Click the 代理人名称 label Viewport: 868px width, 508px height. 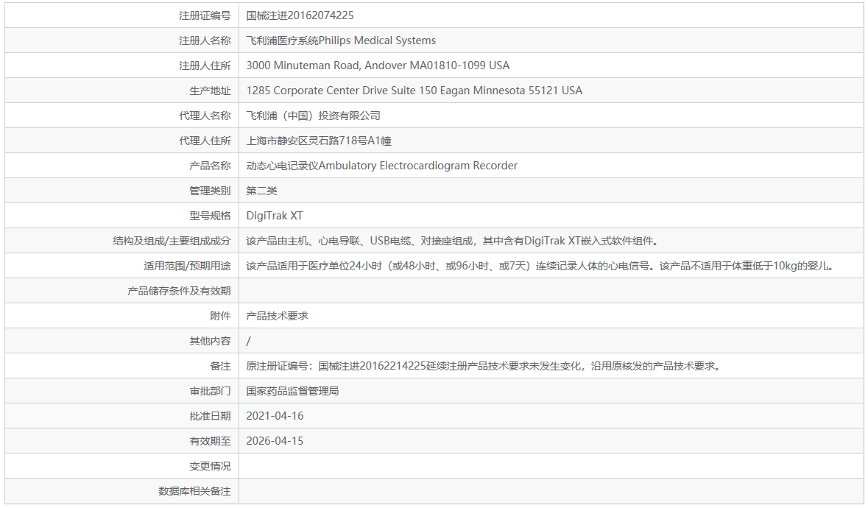tap(205, 116)
